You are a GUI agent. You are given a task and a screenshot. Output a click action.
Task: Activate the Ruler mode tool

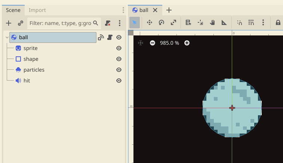(x=224, y=22)
